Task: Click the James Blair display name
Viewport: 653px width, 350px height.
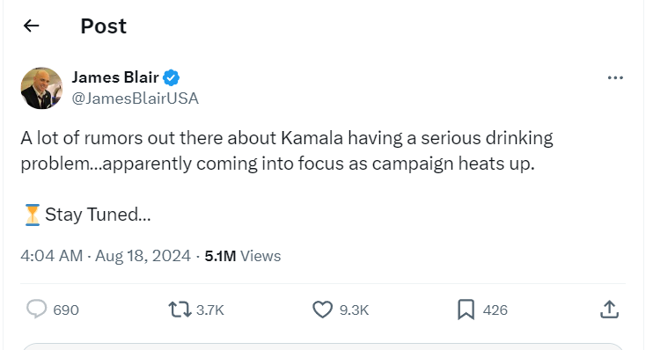Action: pyautogui.click(x=115, y=77)
